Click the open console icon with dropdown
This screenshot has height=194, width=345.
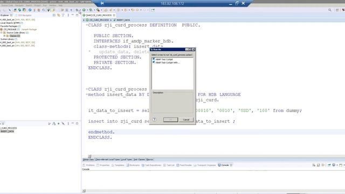(x=341, y=165)
